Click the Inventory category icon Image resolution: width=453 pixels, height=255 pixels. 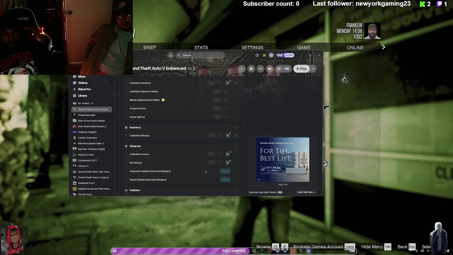[x=126, y=127]
